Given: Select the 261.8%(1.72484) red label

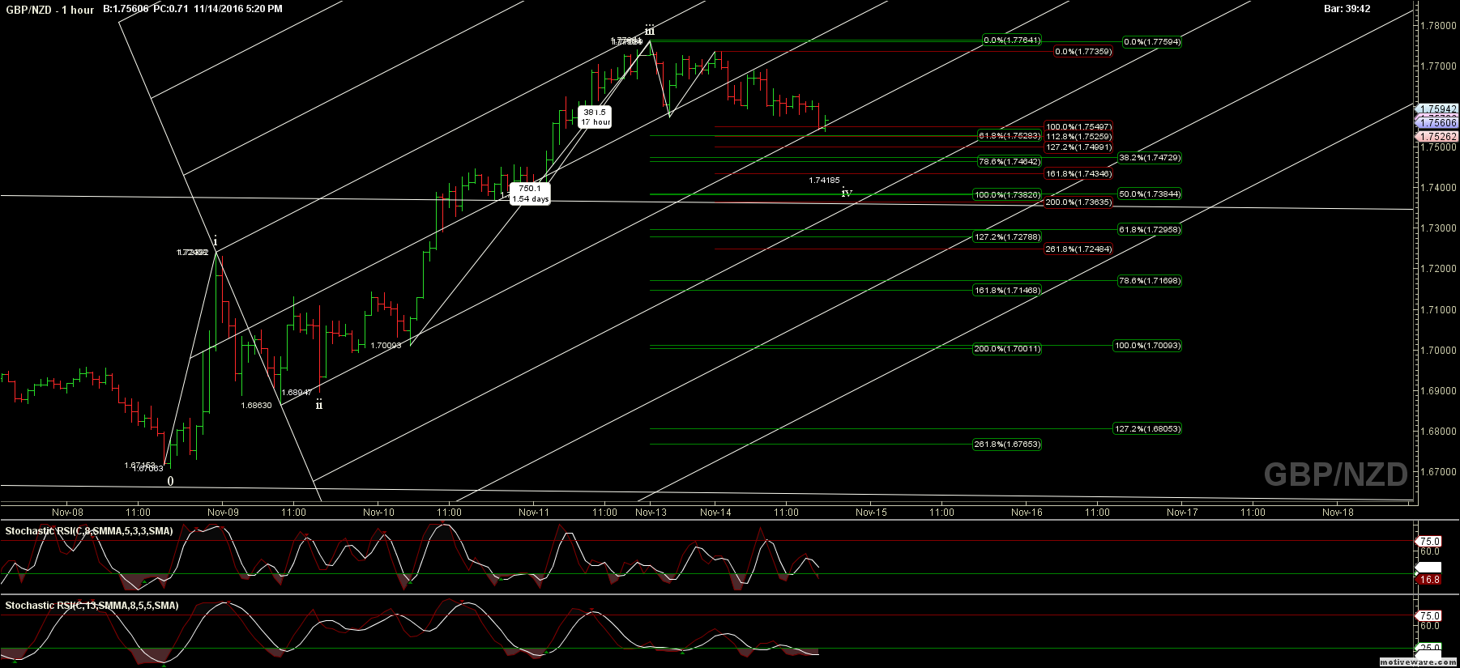Looking at the screenshot, I should point(1078,249).
